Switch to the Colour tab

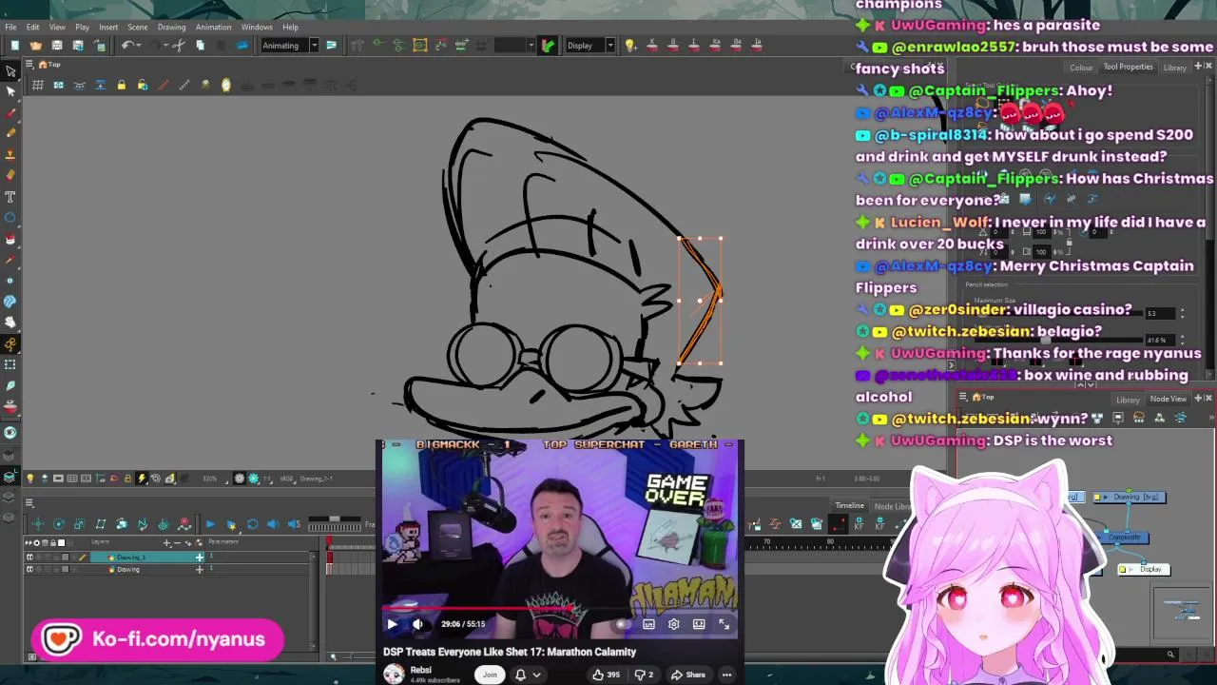(1081, 68)
